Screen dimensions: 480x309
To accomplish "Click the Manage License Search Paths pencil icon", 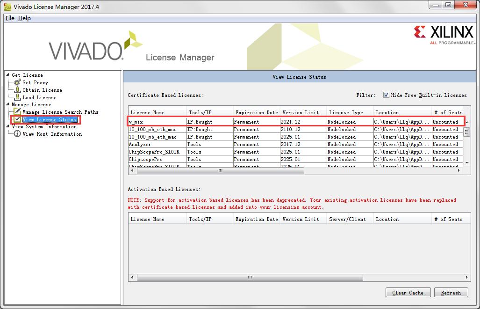I will click(x=17, y=111).
